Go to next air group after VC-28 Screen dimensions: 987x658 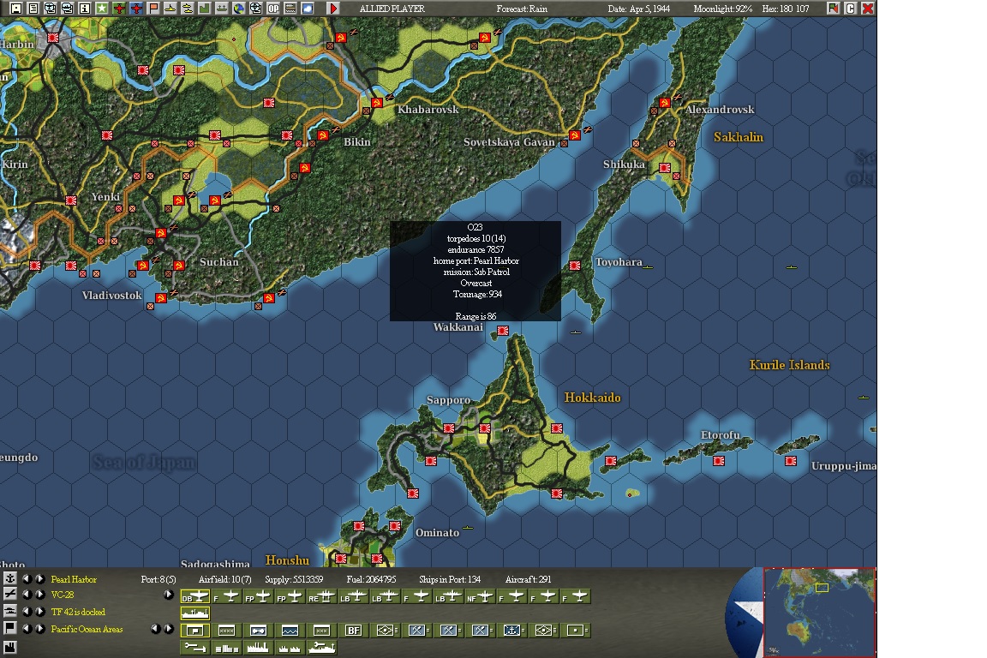point(39,595)
